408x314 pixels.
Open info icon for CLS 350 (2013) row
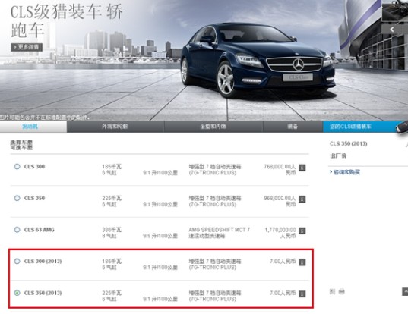click(302, 294)
